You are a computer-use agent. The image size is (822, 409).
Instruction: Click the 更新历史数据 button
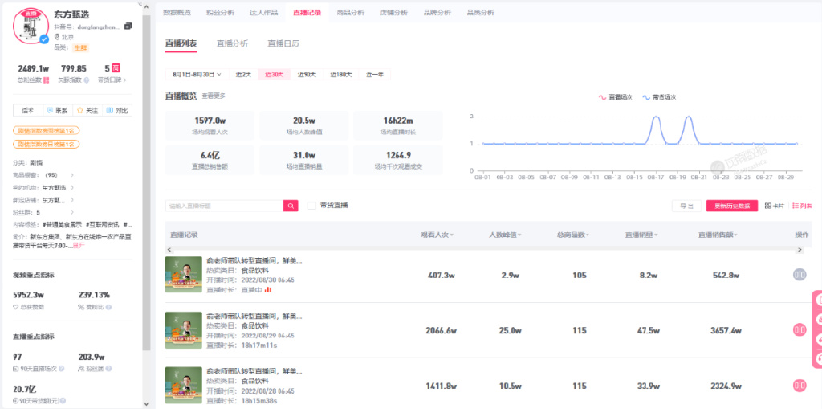pyautogui.click(x=732, y=206)
